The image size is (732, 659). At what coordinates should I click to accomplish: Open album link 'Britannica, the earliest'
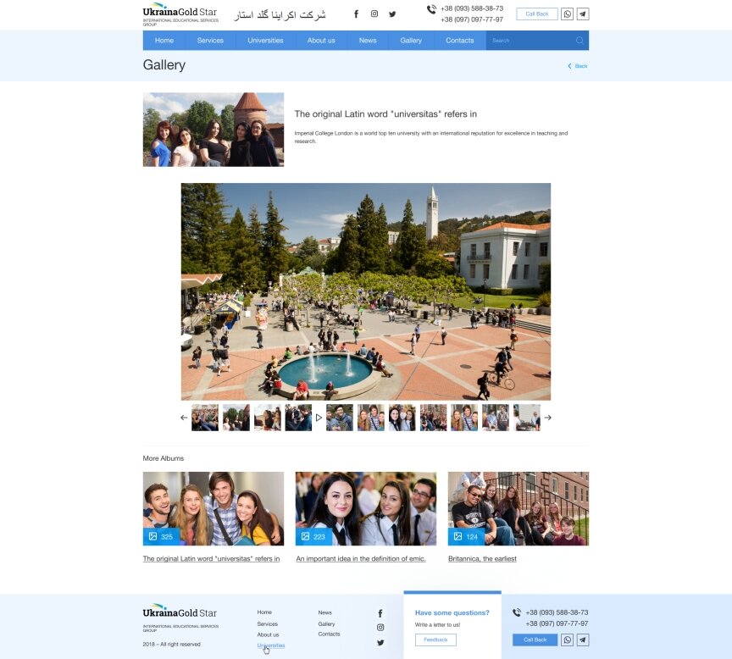[x=482, y=559]
